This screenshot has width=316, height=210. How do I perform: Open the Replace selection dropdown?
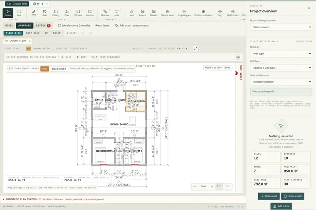[281, 82]
